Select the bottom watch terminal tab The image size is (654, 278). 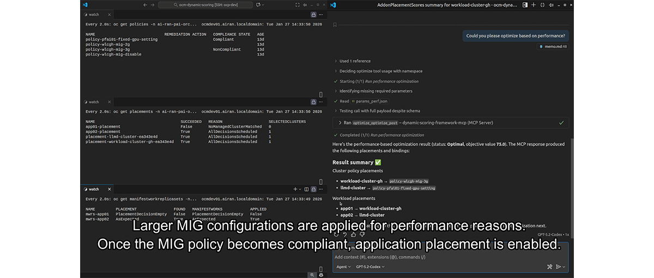click(94, 189)
